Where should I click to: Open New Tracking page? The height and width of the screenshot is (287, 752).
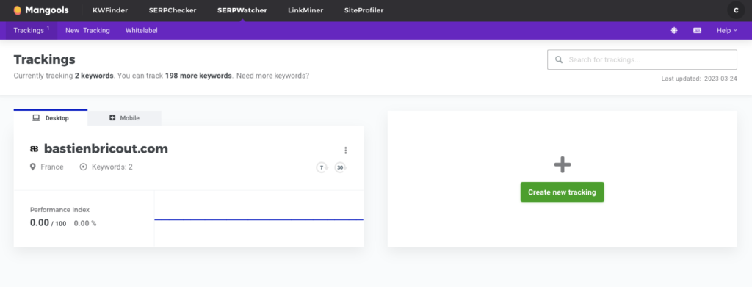click(x=88, y=30)
